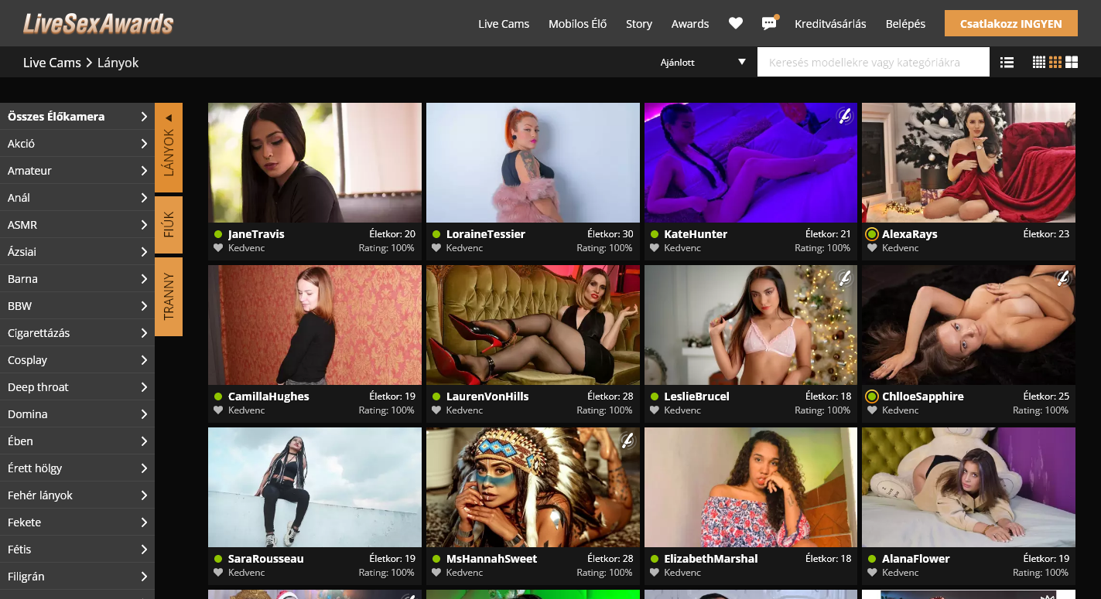This screenshot has height=599, width=1101.
Task: Select the medium grid view icon
Action: pyautogui.click(x=1055, y=63)
